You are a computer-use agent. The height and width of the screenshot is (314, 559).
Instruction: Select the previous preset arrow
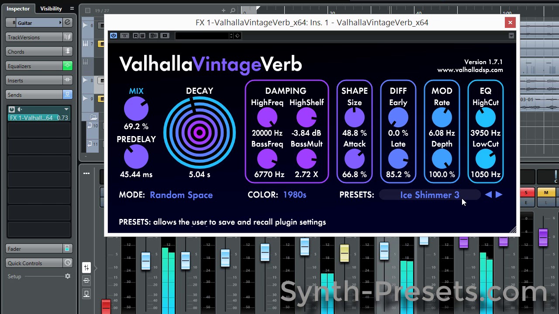[488, 195]
